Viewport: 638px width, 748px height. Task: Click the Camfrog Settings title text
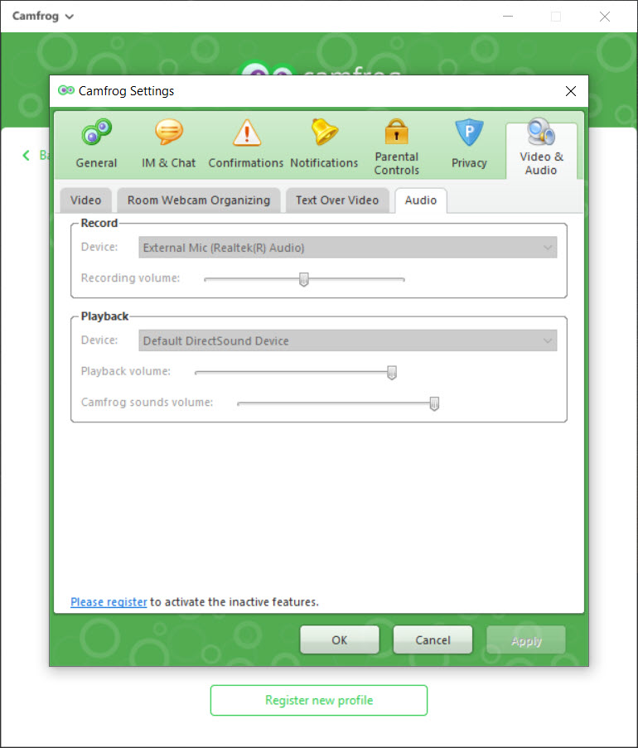point(127,90)
